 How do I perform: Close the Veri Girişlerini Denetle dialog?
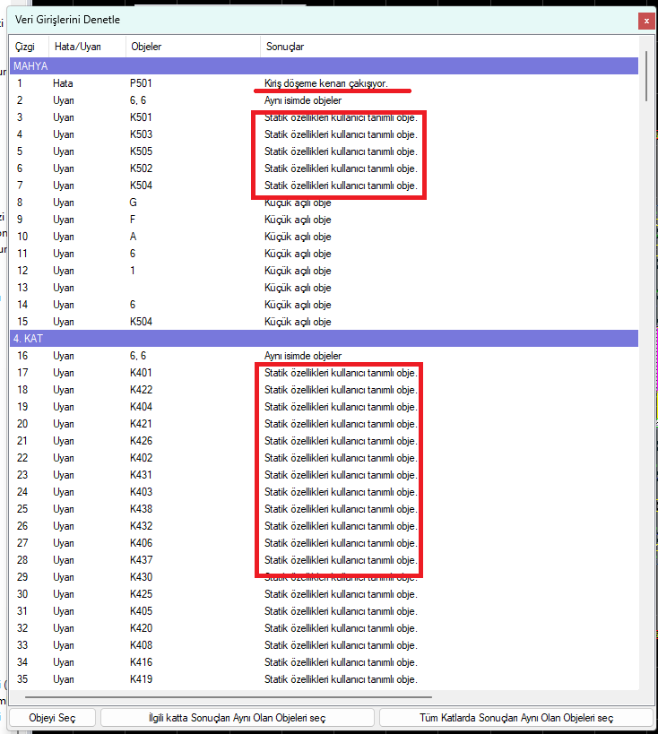click(x=645, y=22)
